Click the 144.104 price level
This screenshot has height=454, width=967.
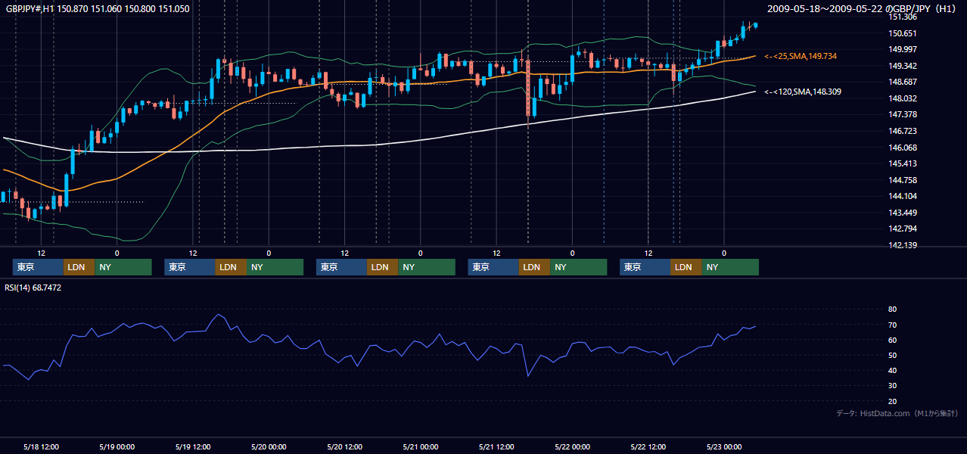pos(902,196)
